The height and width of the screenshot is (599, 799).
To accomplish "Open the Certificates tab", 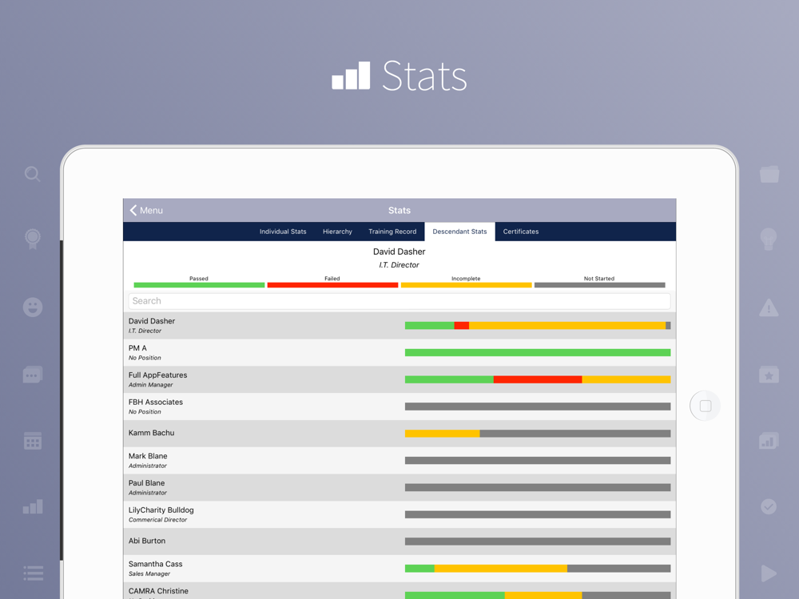I will tap(521, 232).
